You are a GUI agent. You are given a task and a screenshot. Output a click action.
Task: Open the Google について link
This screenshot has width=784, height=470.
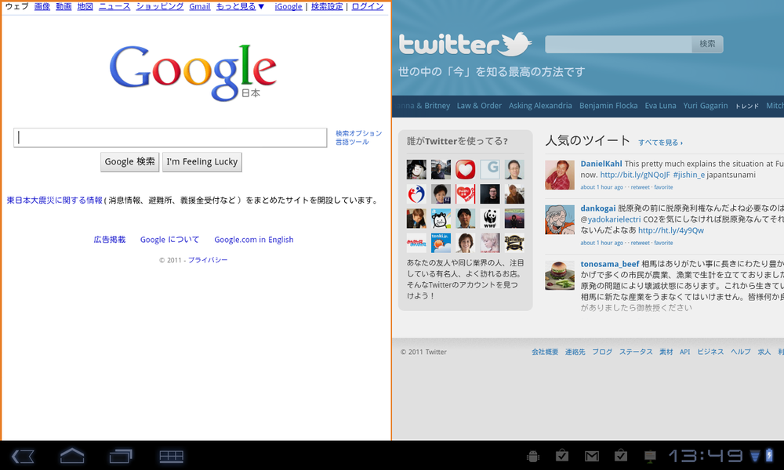point(169,240)
